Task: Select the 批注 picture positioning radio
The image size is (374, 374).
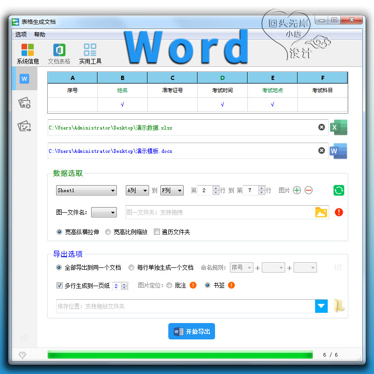Action: pyautogui.click(x=169, y=285)
